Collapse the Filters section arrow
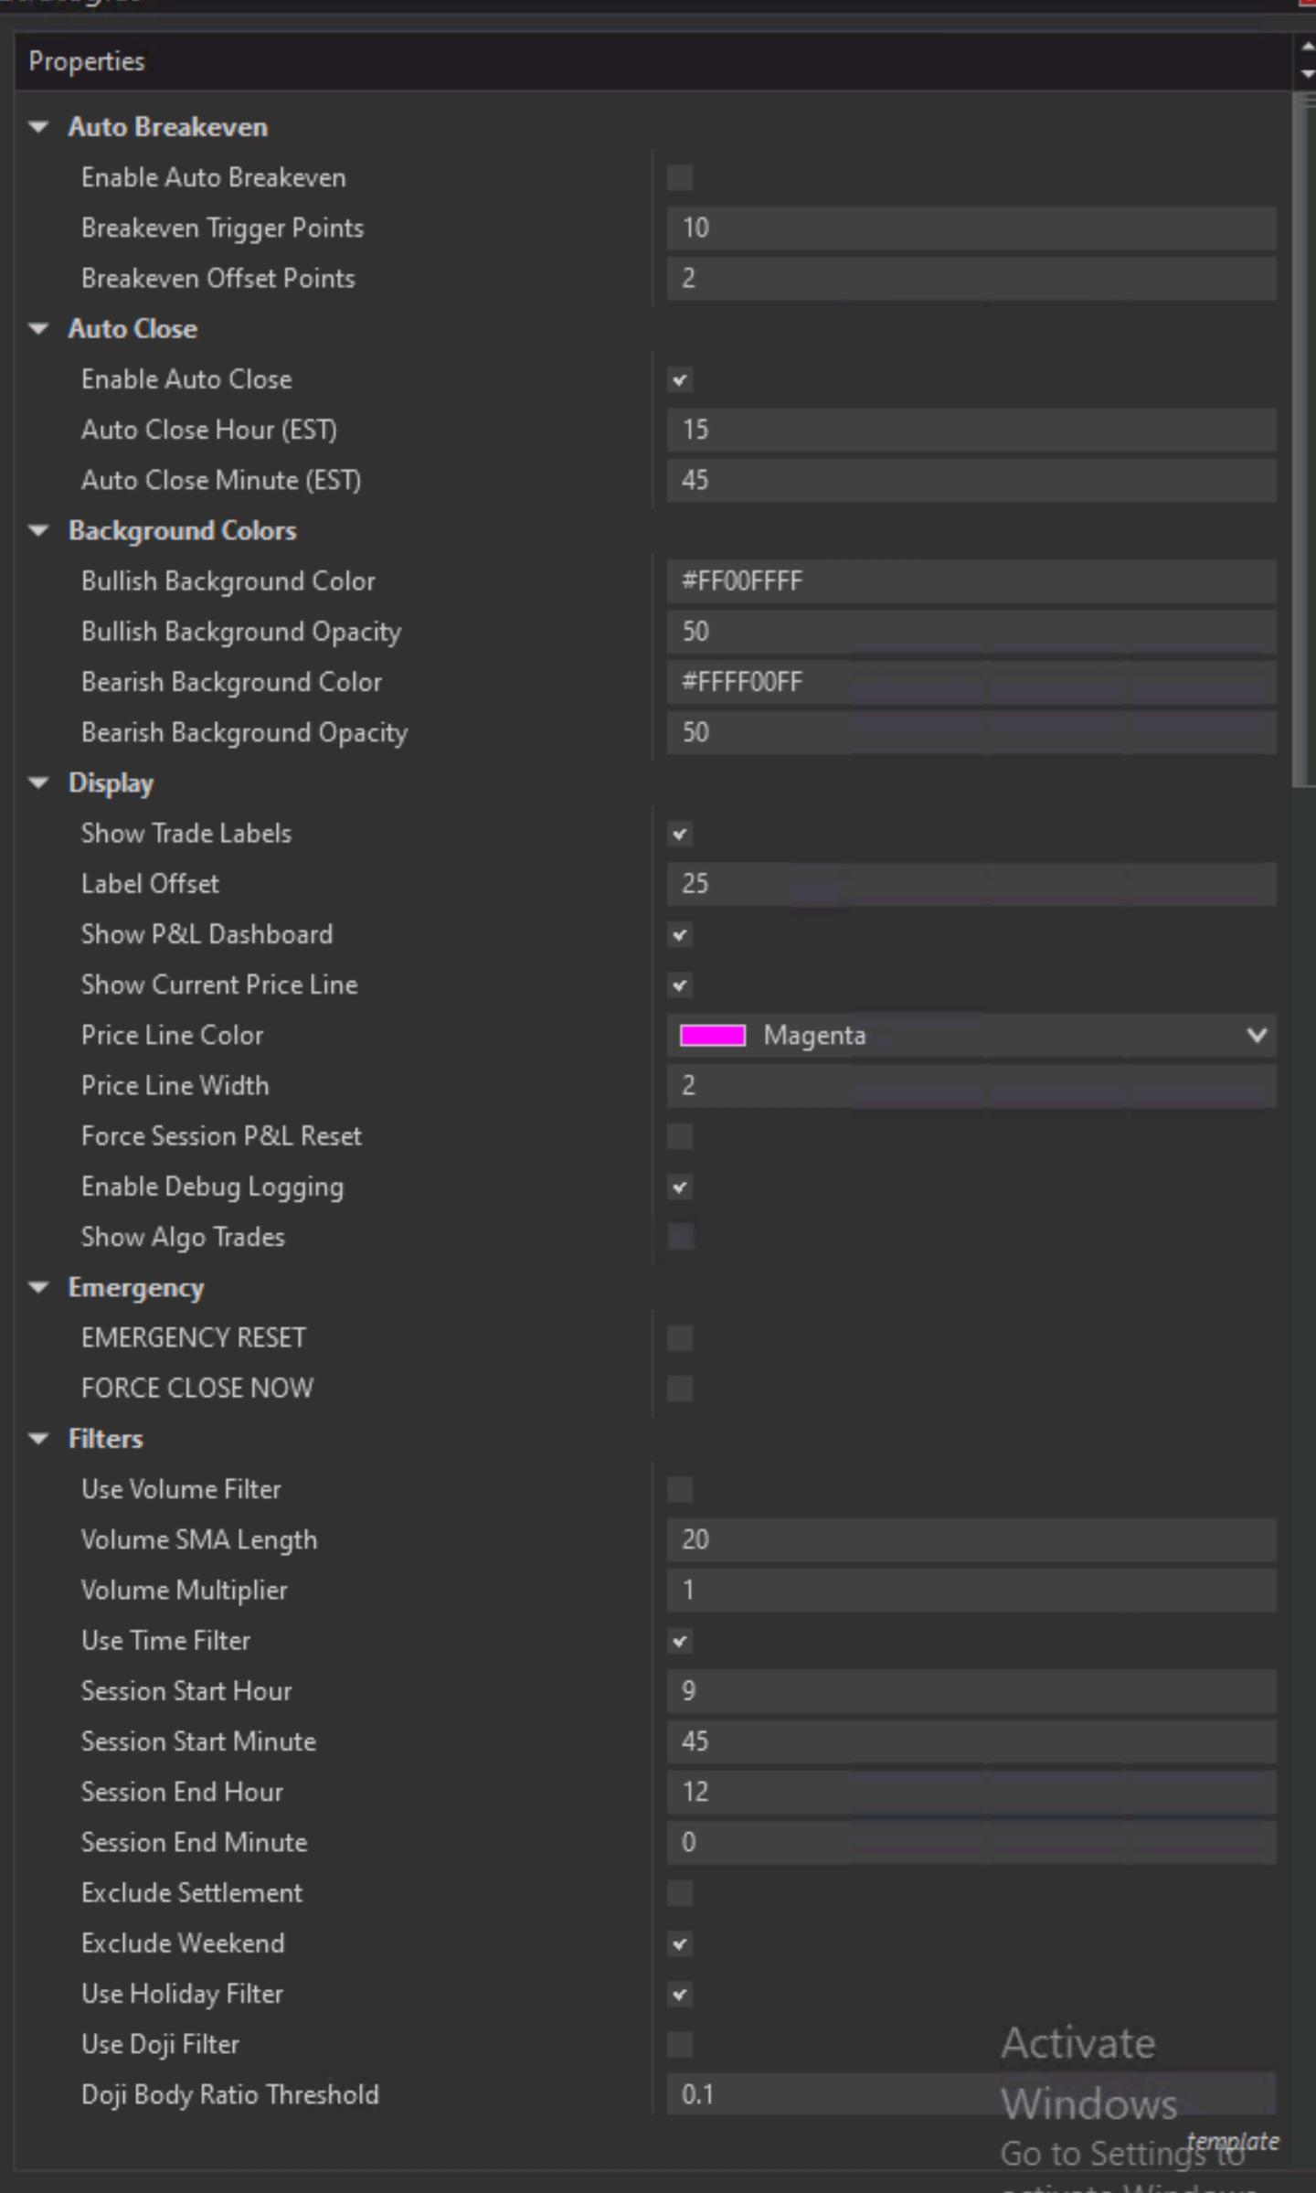Screen dimensions: 1316x2193 pyautogui.click(x=38, y=1439)
